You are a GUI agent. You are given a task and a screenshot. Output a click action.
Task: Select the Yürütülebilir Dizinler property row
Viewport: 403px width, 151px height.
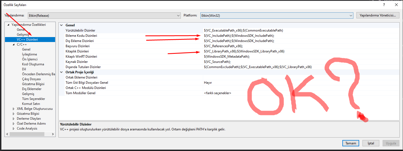tap(80, 30)
